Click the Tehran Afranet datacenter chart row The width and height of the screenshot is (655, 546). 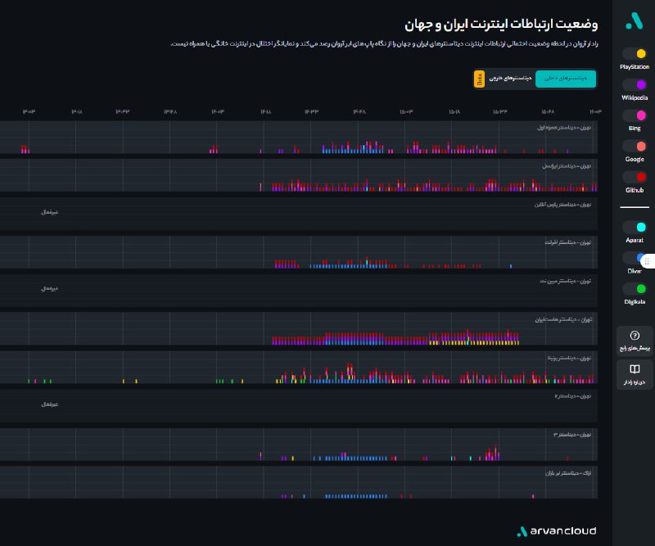pos(299,253)
